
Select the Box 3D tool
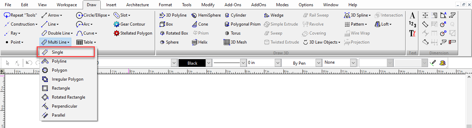tap(166, 24)
